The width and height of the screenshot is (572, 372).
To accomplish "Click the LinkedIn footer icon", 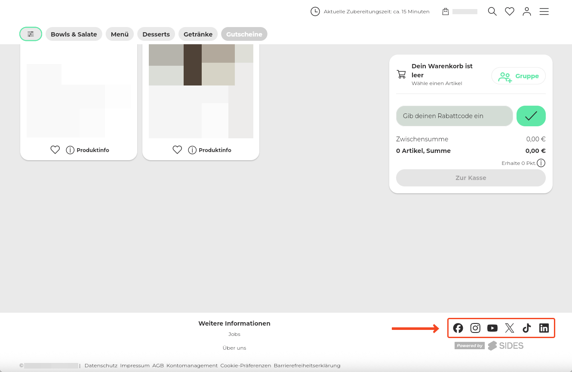I will point(544,328).
